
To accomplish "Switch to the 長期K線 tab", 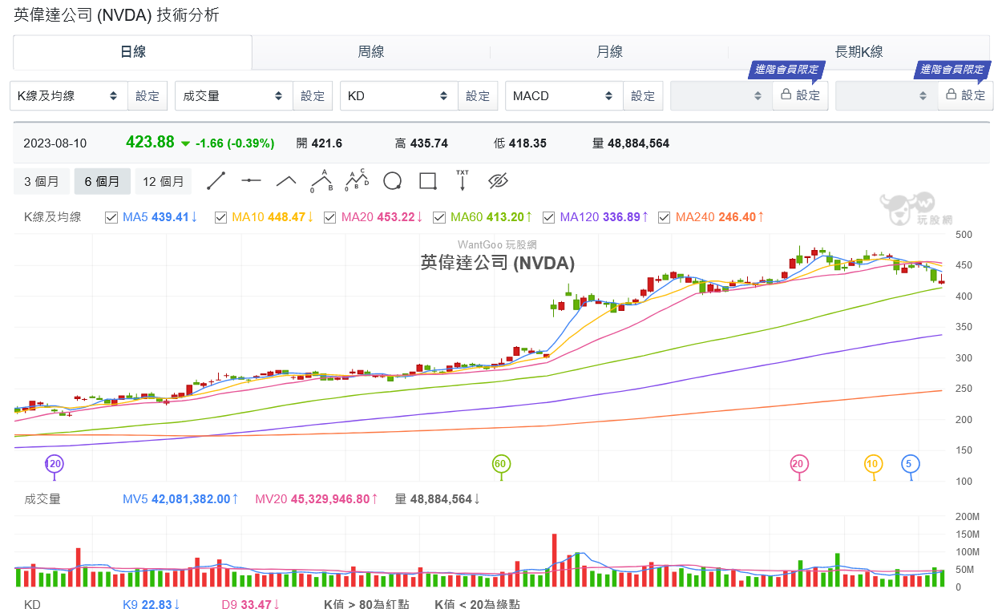I will (859, 52).
